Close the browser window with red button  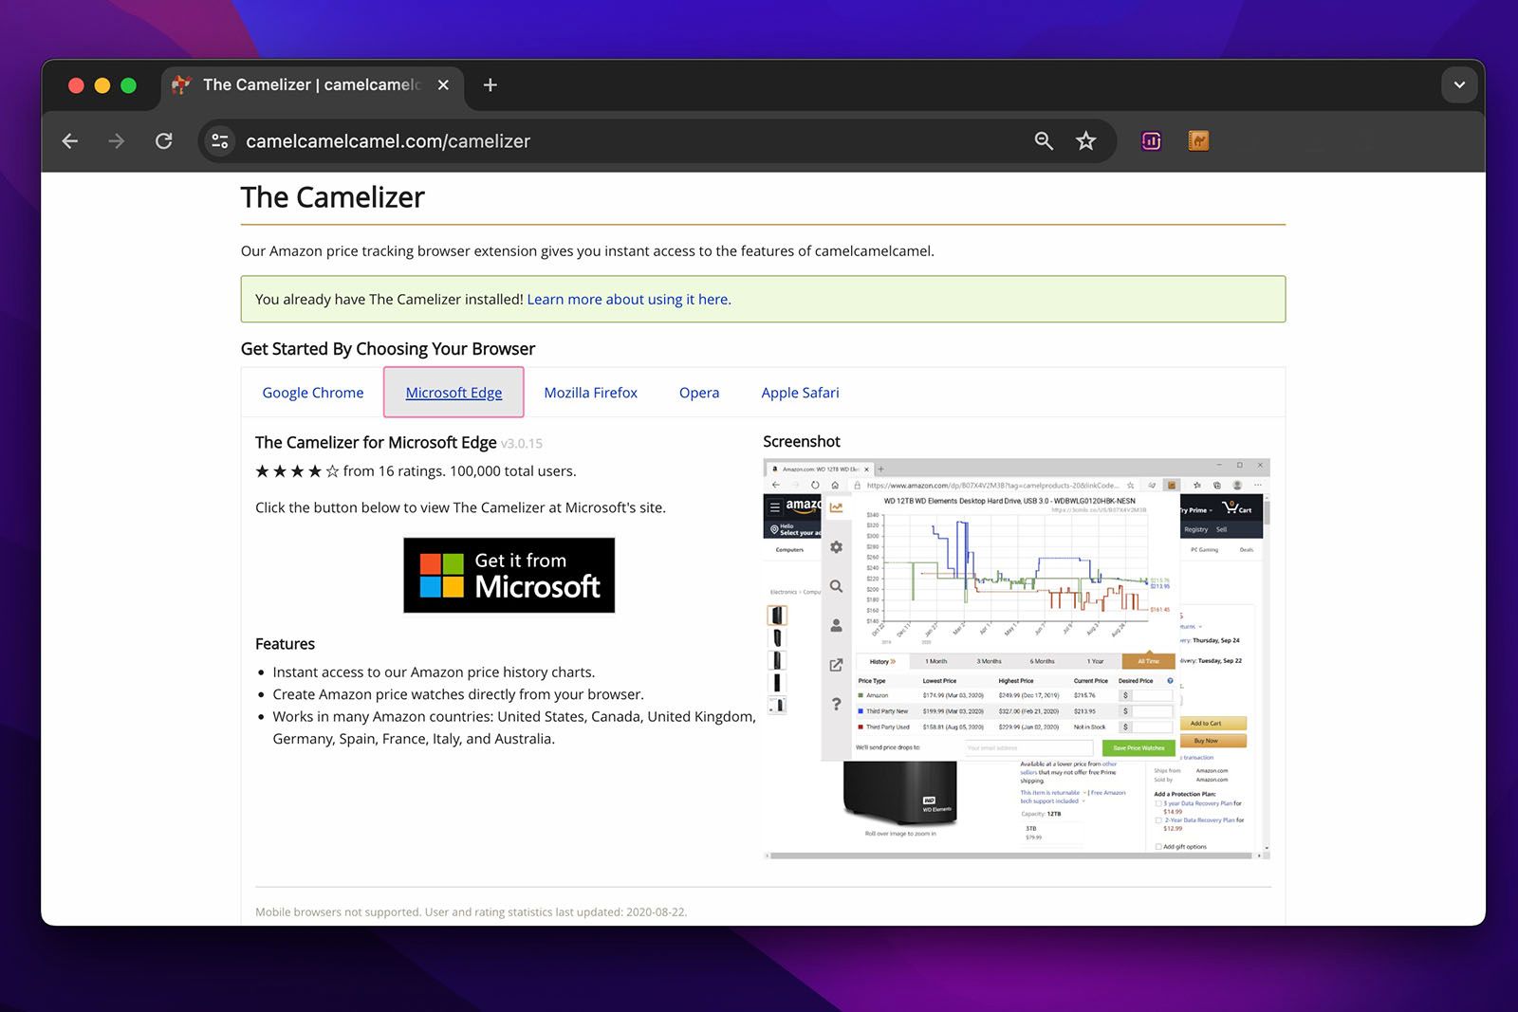[76, 85]
